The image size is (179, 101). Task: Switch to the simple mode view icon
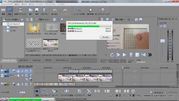click(x=3, y=11)
